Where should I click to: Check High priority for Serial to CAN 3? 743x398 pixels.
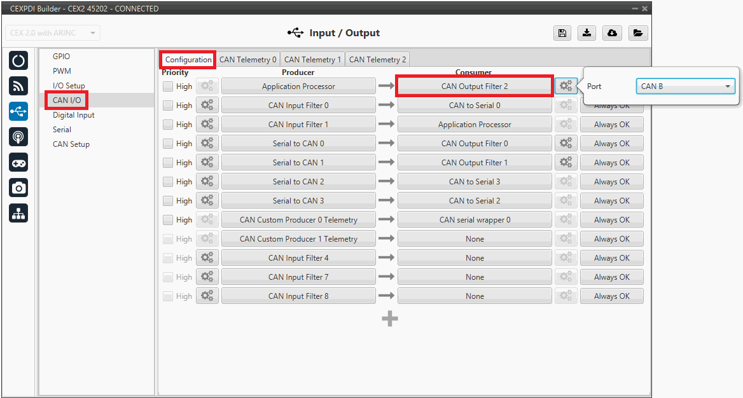[x=168, y=201]
